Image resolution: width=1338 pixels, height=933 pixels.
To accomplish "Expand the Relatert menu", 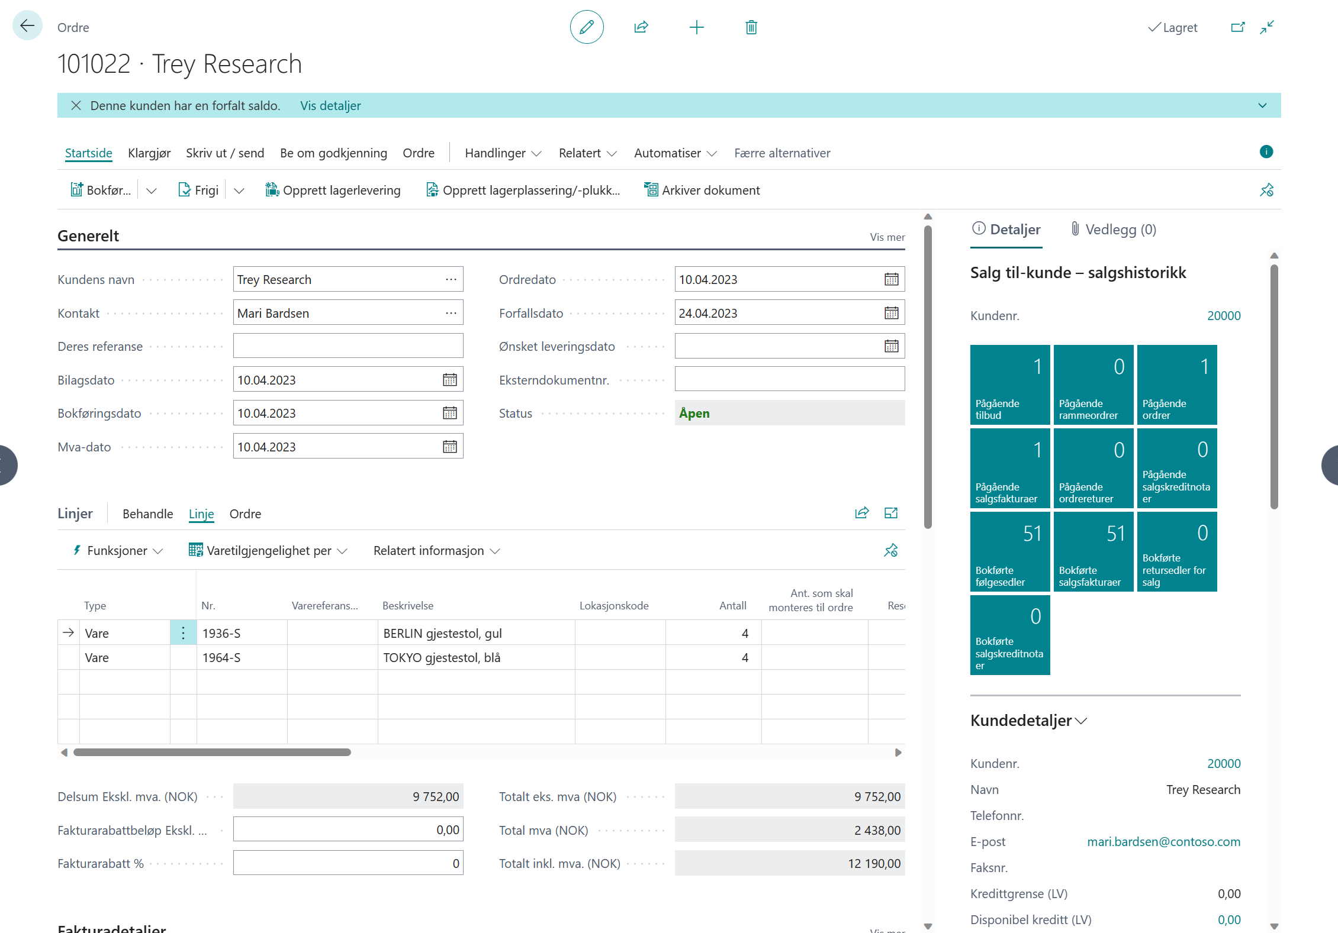I will tap(588, 153).
